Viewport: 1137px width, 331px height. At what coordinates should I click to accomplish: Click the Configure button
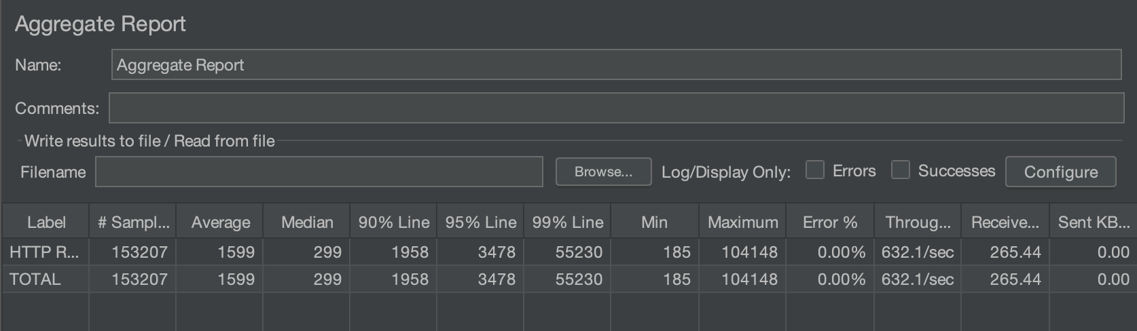click(1060, 172)
